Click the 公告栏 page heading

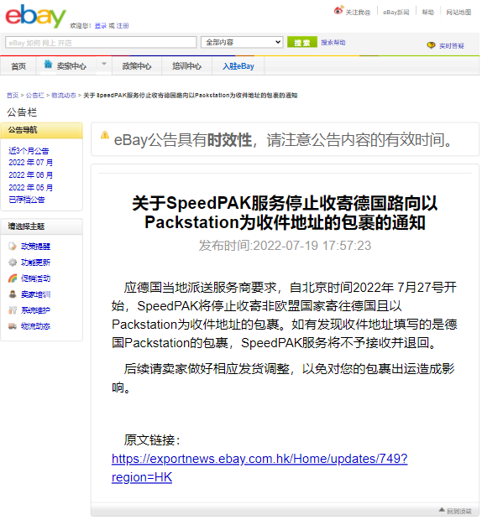tap(22, 112)
